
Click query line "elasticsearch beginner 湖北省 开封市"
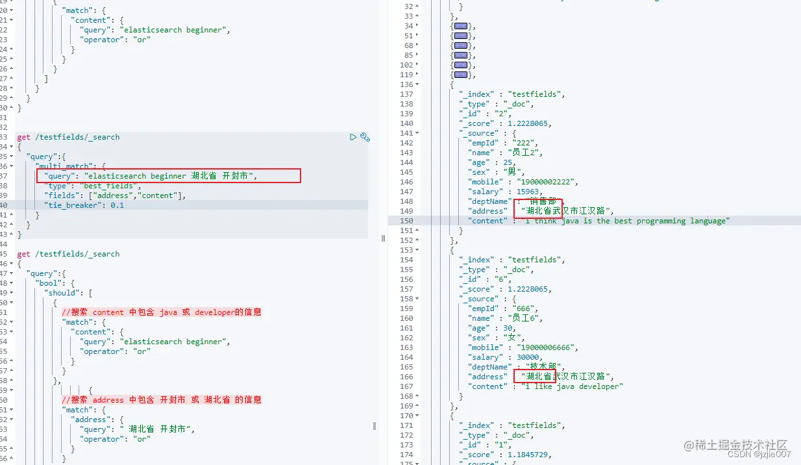[151, 176]
